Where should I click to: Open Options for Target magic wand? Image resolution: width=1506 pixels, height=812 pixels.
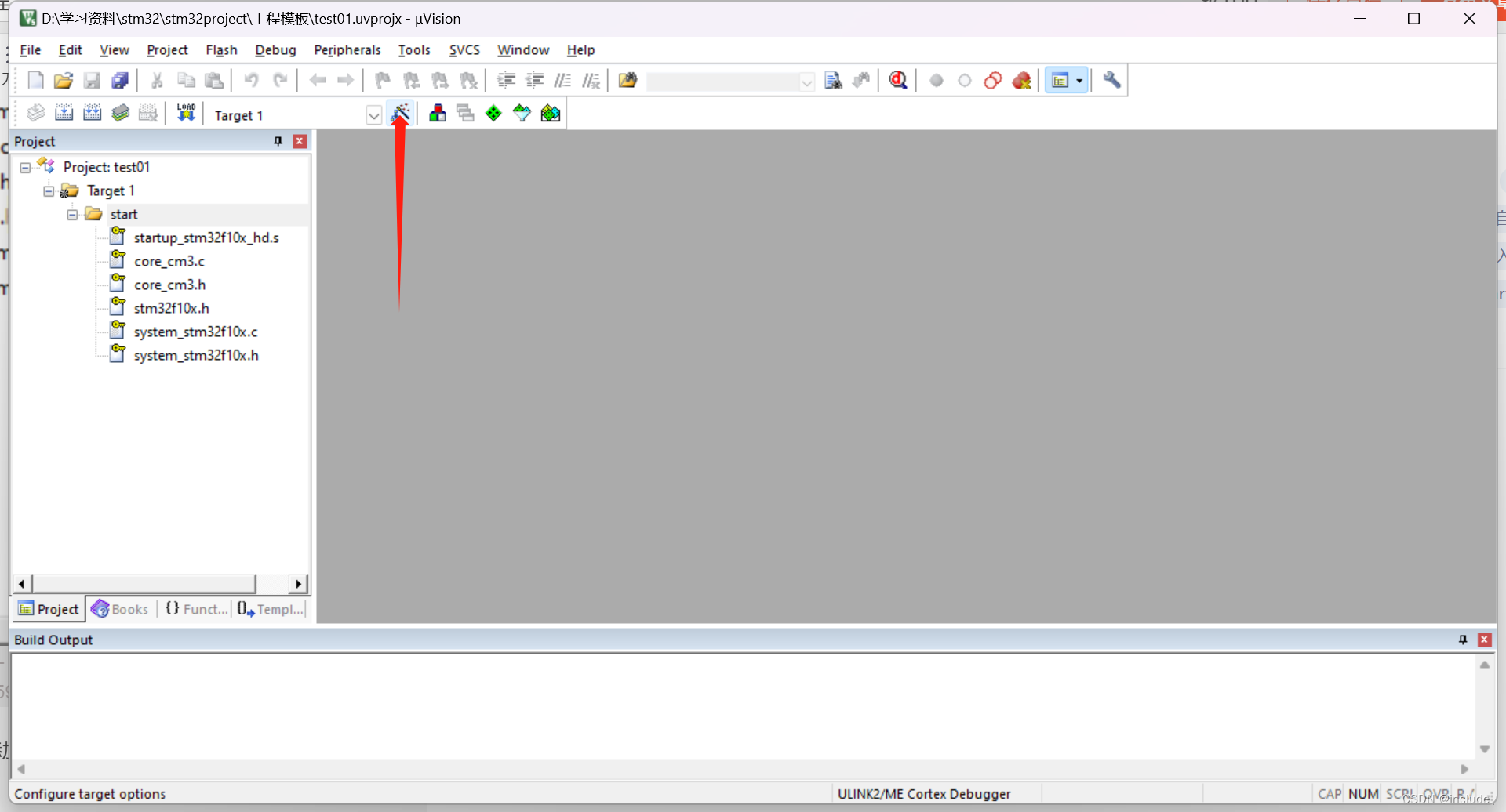400,114
